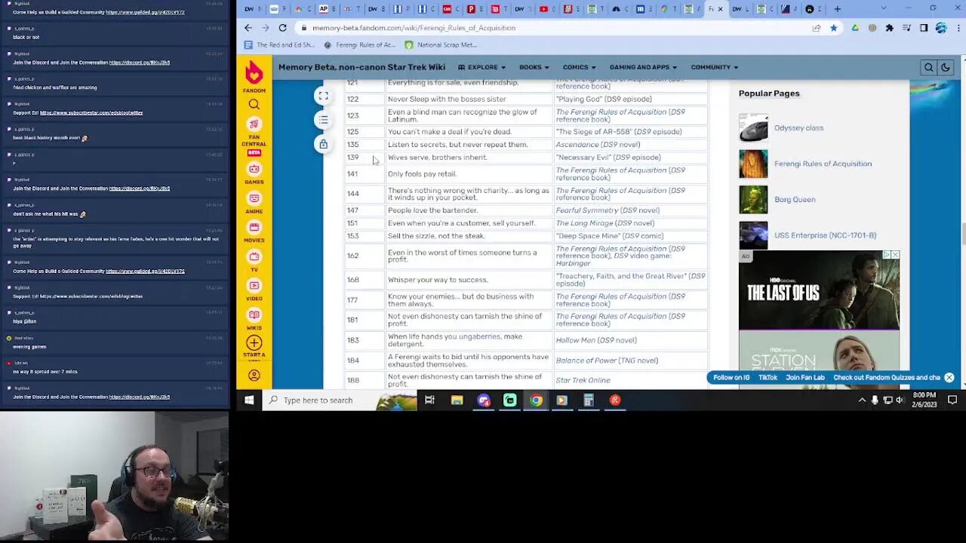Click the Borg Queen thumbnail

(x=753, y=200)
